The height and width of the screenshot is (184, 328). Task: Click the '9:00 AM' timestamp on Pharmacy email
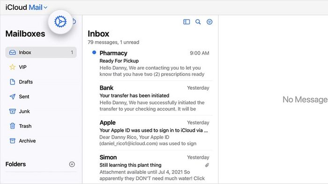point(199,53)
